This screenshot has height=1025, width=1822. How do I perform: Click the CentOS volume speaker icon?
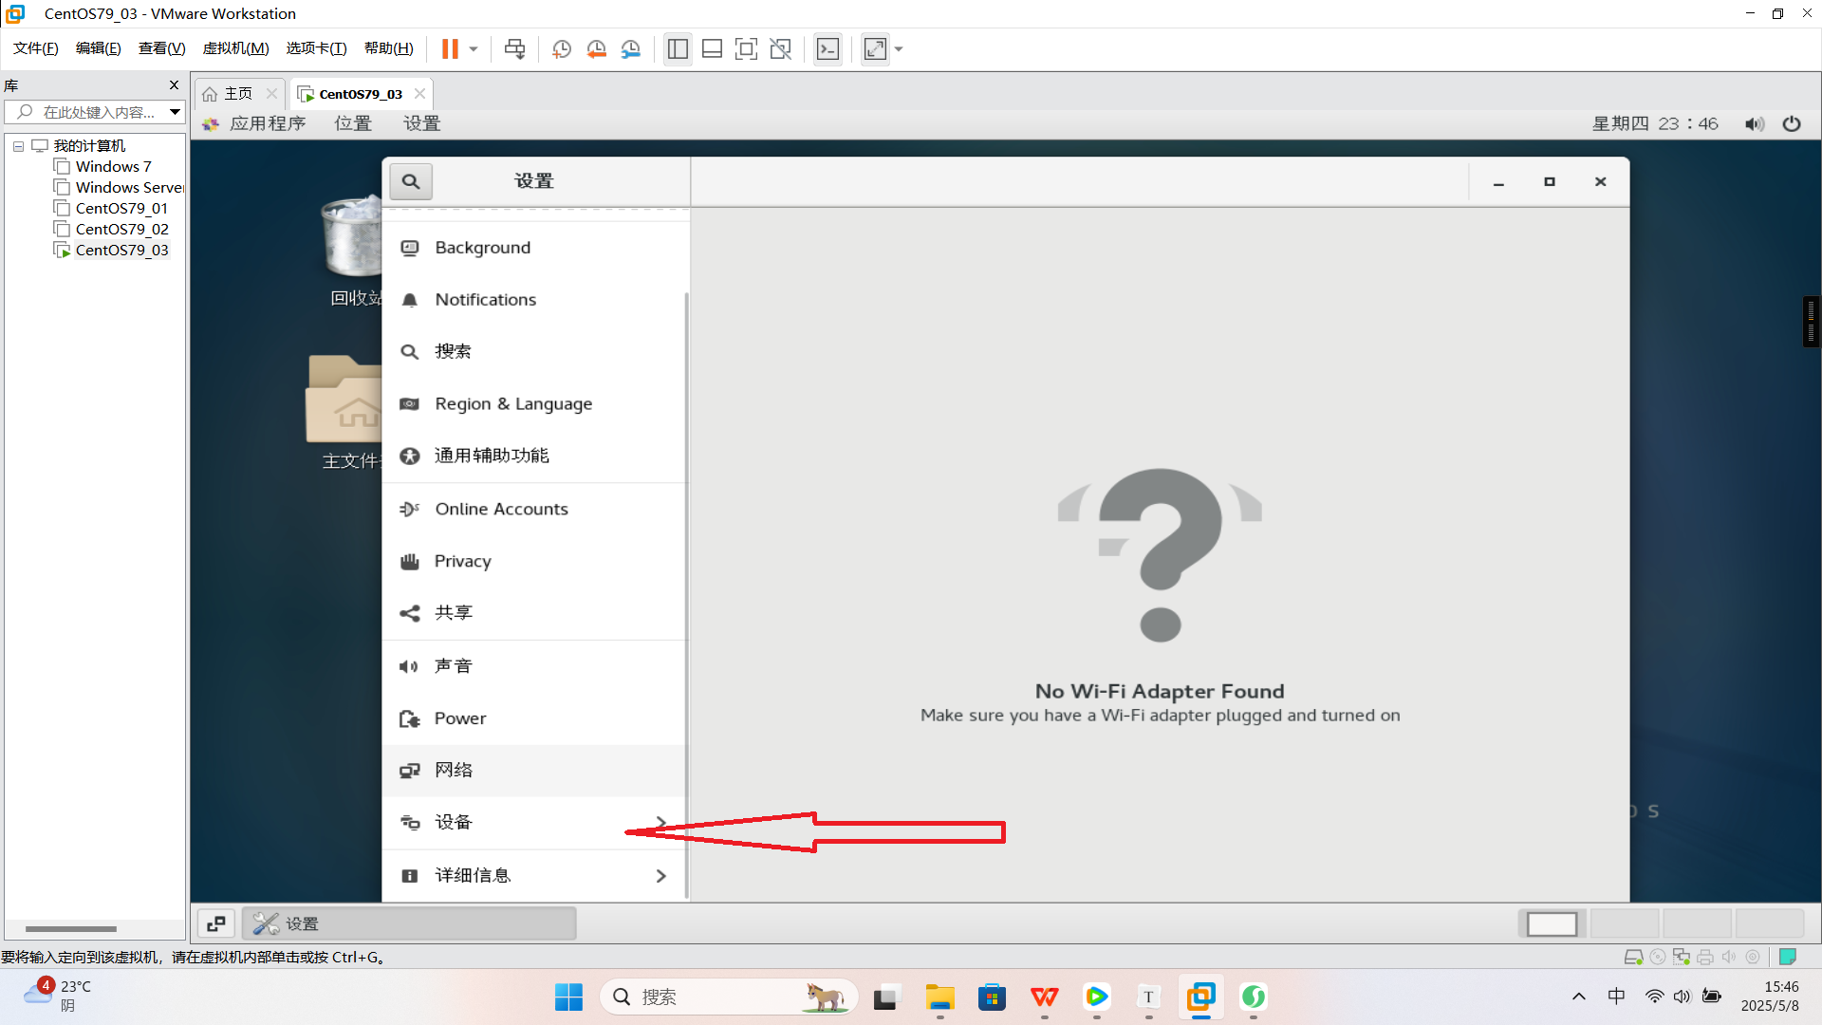click(x=1754, y=124)
